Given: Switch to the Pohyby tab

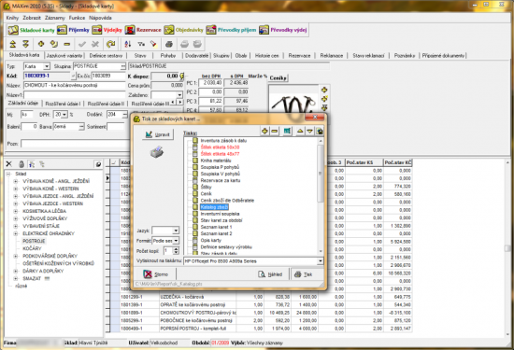Looking at the screenshot, I should pos(168,56).
